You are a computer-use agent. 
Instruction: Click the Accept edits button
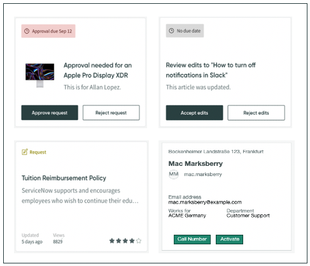pos(194,113)
